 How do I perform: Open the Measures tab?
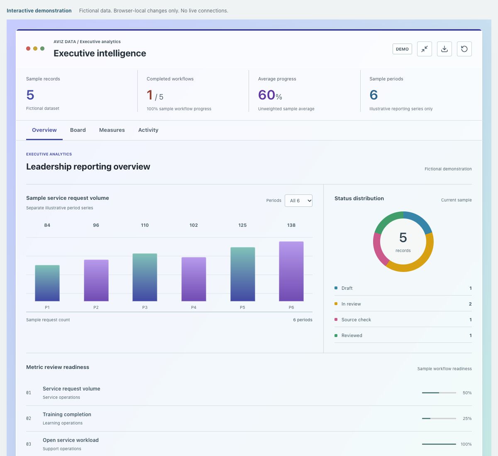click(112, 130)
